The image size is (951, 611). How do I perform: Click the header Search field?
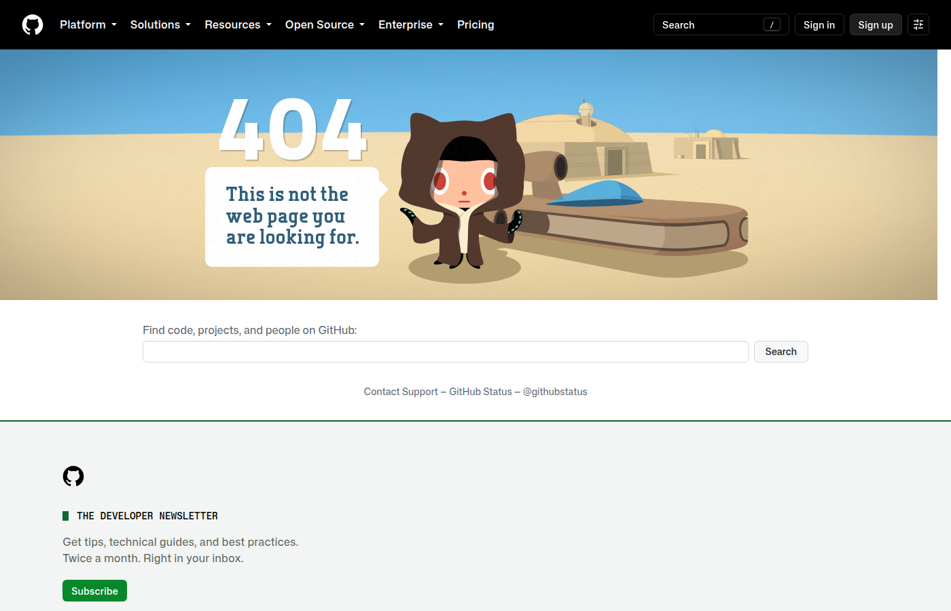point(721,24)
